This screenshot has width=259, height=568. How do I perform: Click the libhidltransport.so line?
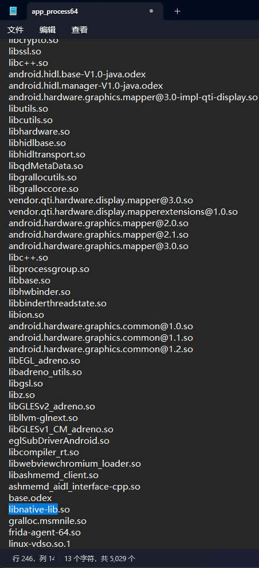click(47, 155)
